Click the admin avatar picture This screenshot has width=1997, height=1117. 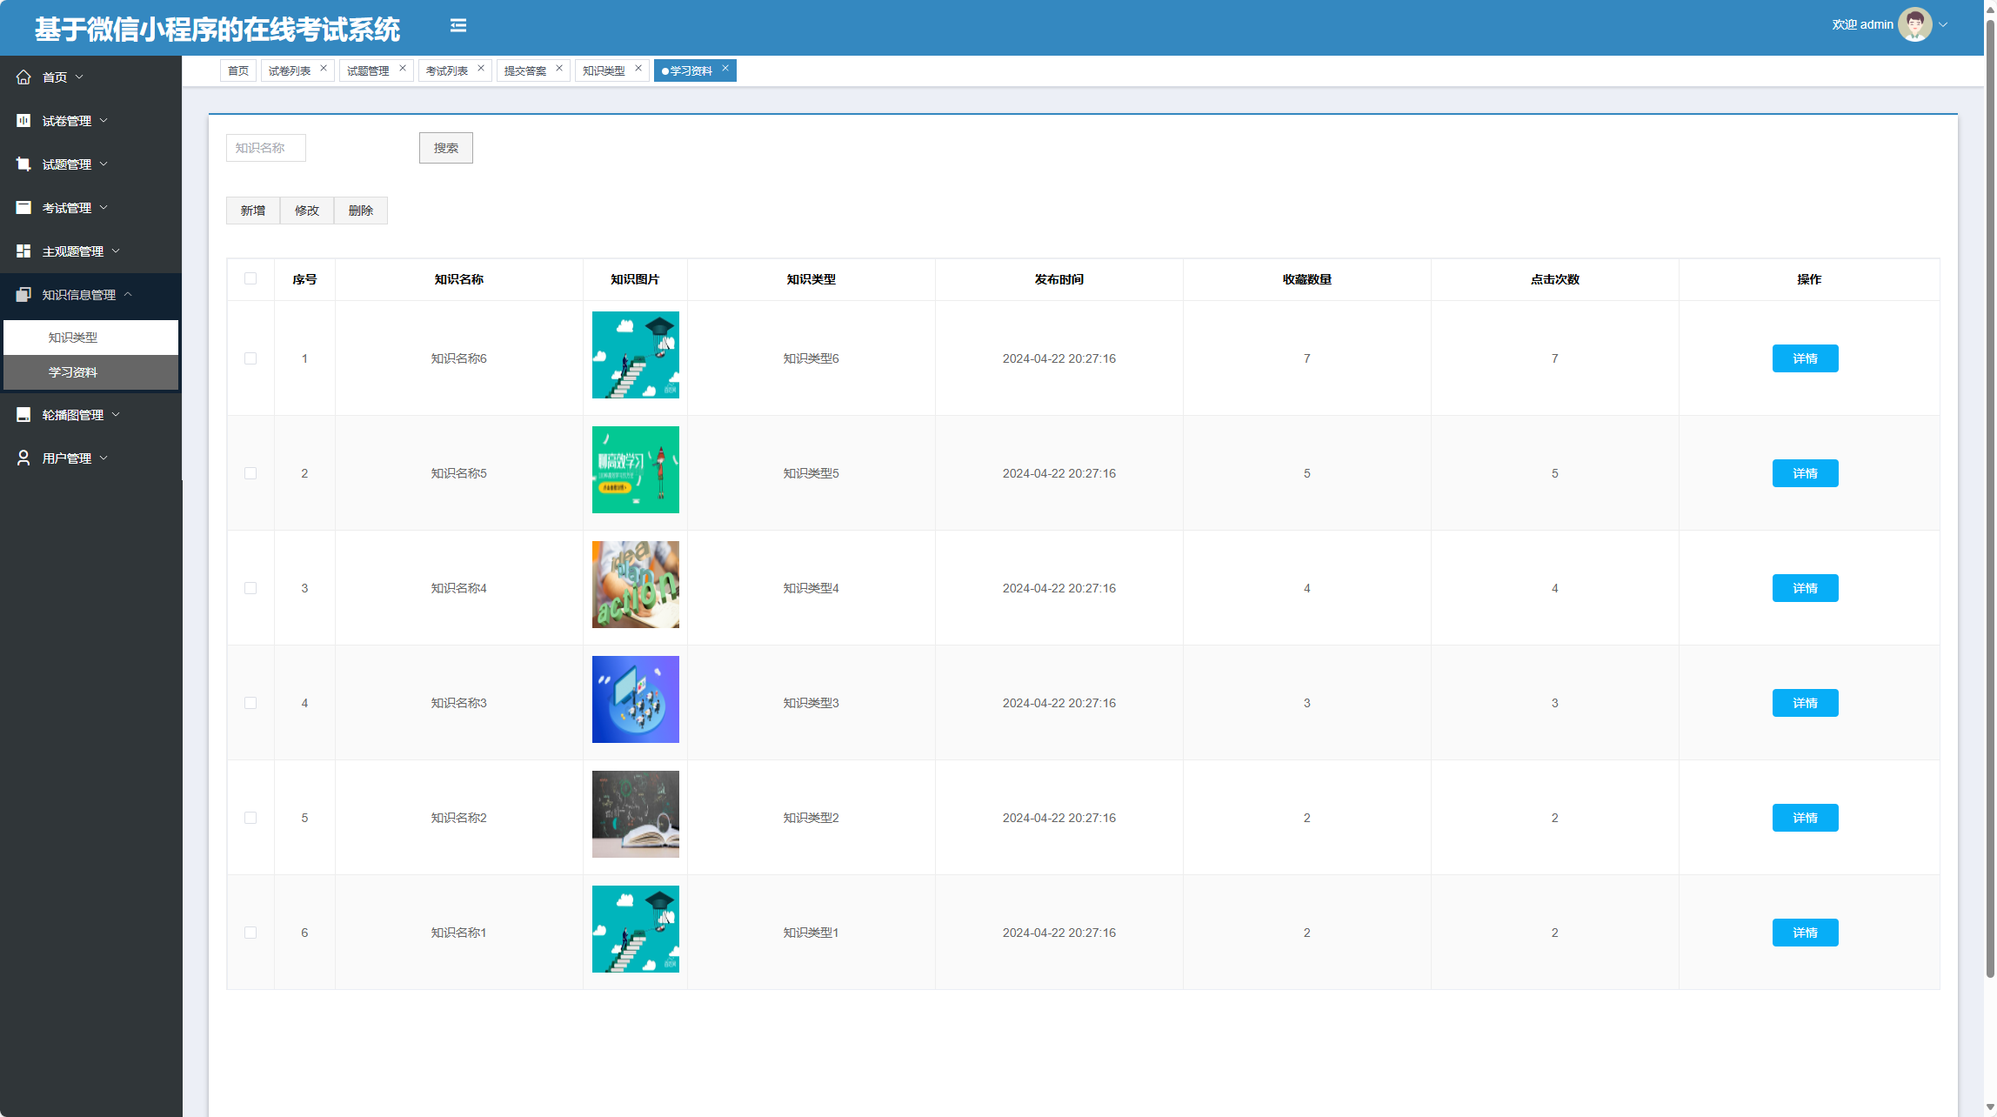pyautogui.click(x=1914, y=24)
